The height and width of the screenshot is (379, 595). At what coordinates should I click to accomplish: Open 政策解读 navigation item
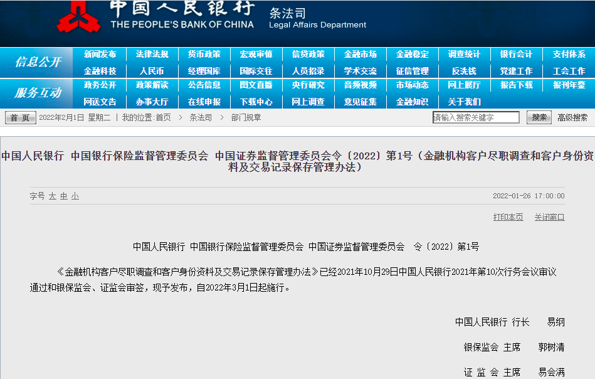[152, 85]
